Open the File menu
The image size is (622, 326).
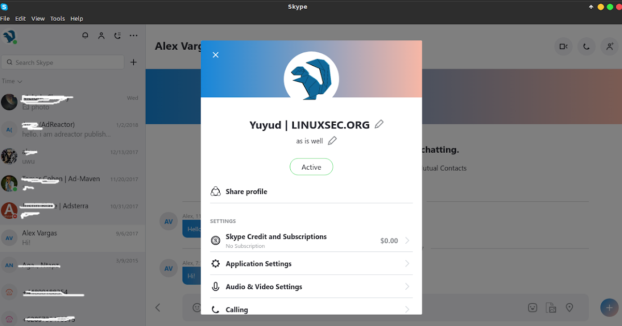click(x=5, y=19)
